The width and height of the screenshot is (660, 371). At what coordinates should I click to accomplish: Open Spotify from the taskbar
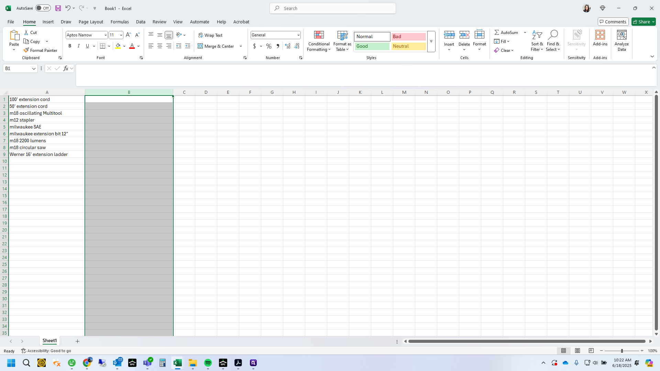click(x=208, y=363)
